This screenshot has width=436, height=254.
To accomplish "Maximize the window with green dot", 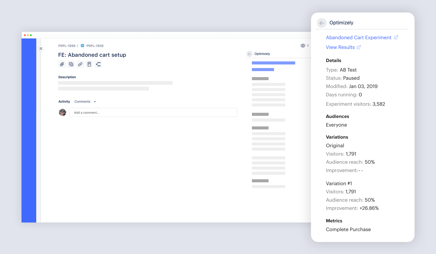I will click(x=31, y=35).
